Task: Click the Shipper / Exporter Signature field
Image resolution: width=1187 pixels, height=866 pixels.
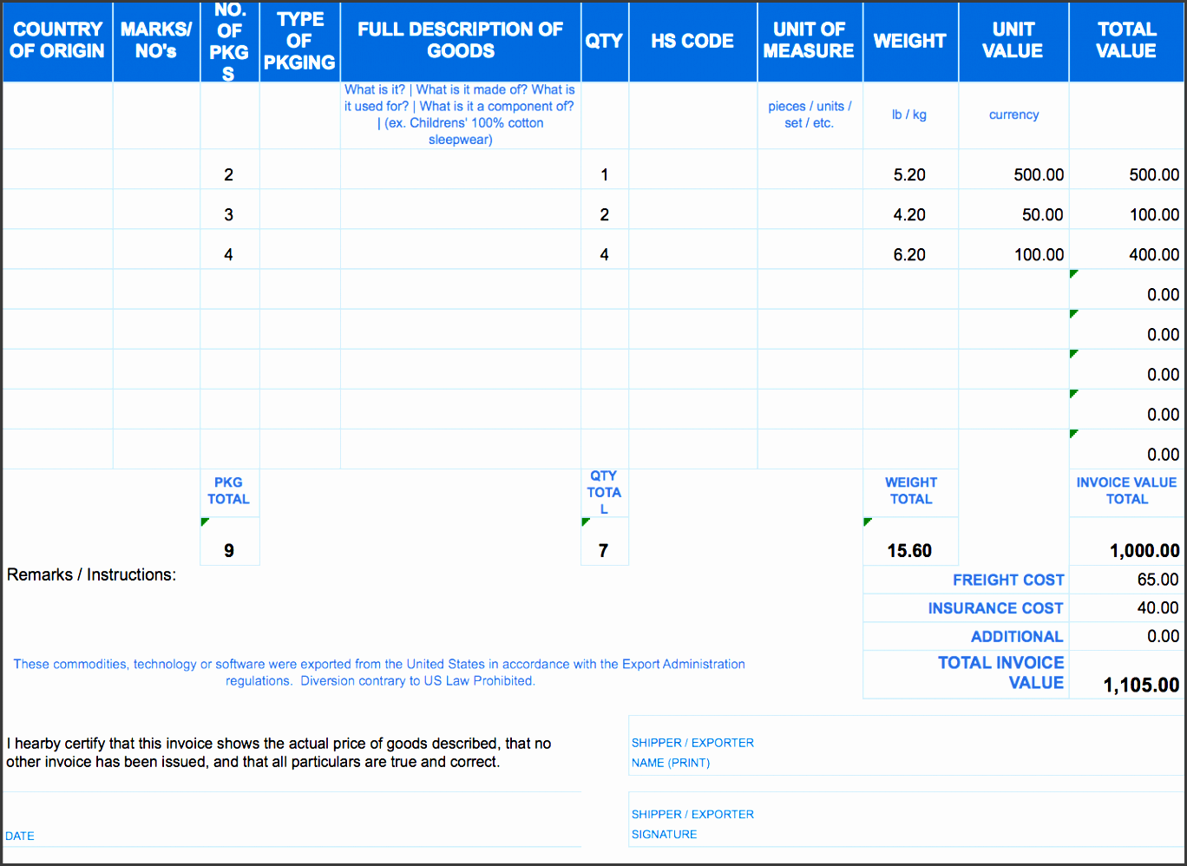Action: click(902, 824)
